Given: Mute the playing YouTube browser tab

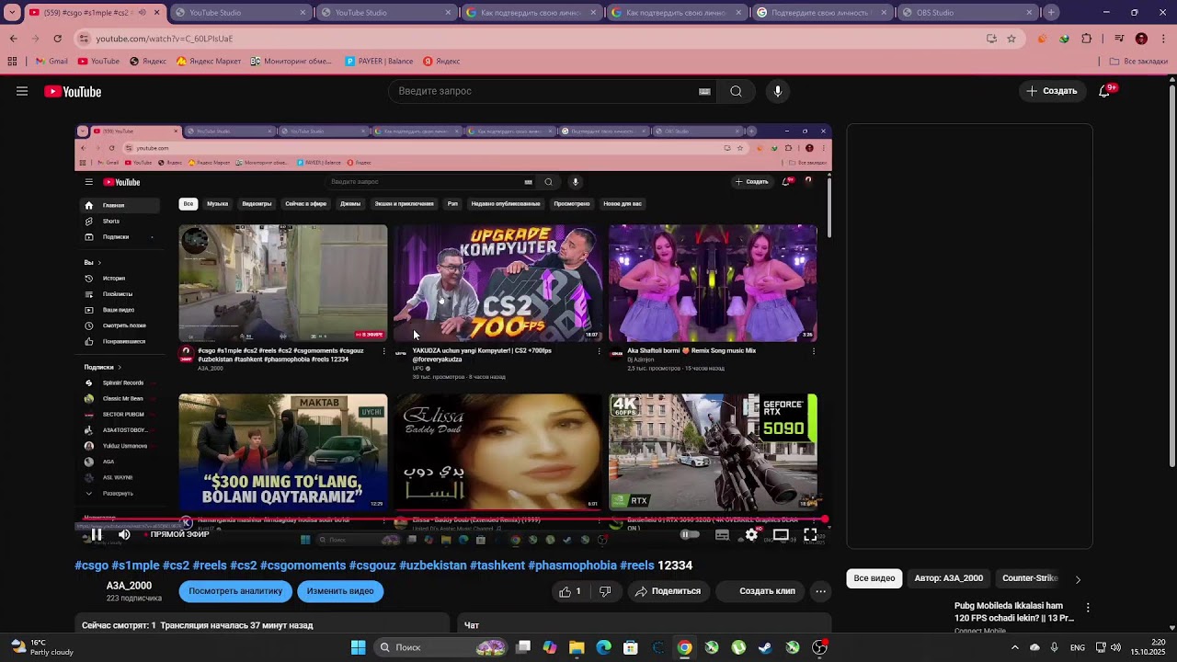Looking at the screenshot, I should pos(142,13).
